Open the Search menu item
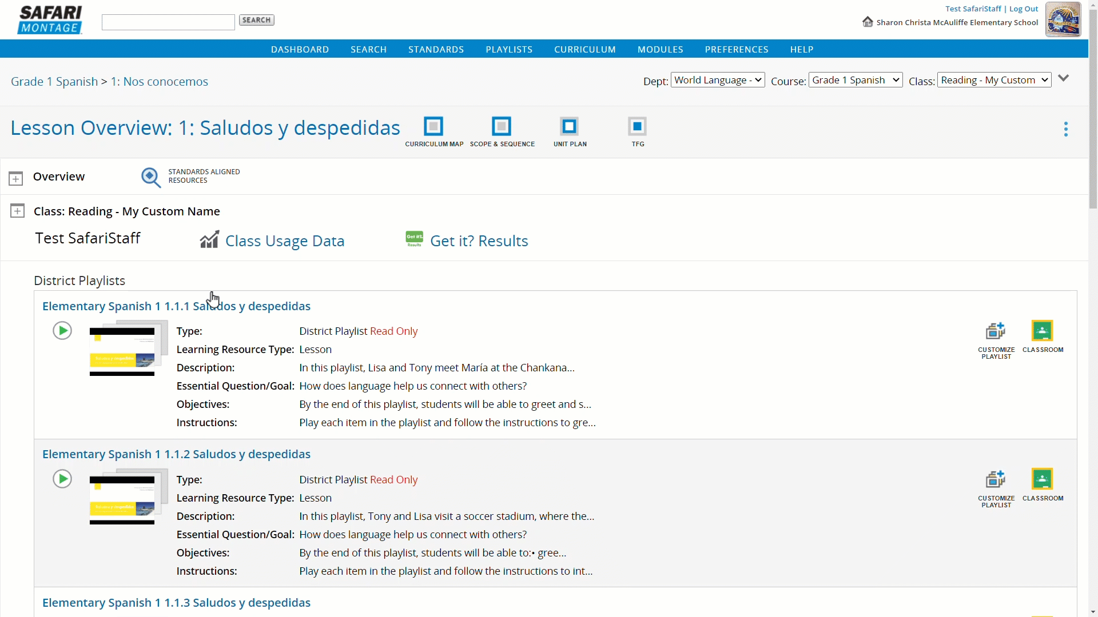The width and height of the screenshot is (1098, 617). pos(368,49)
